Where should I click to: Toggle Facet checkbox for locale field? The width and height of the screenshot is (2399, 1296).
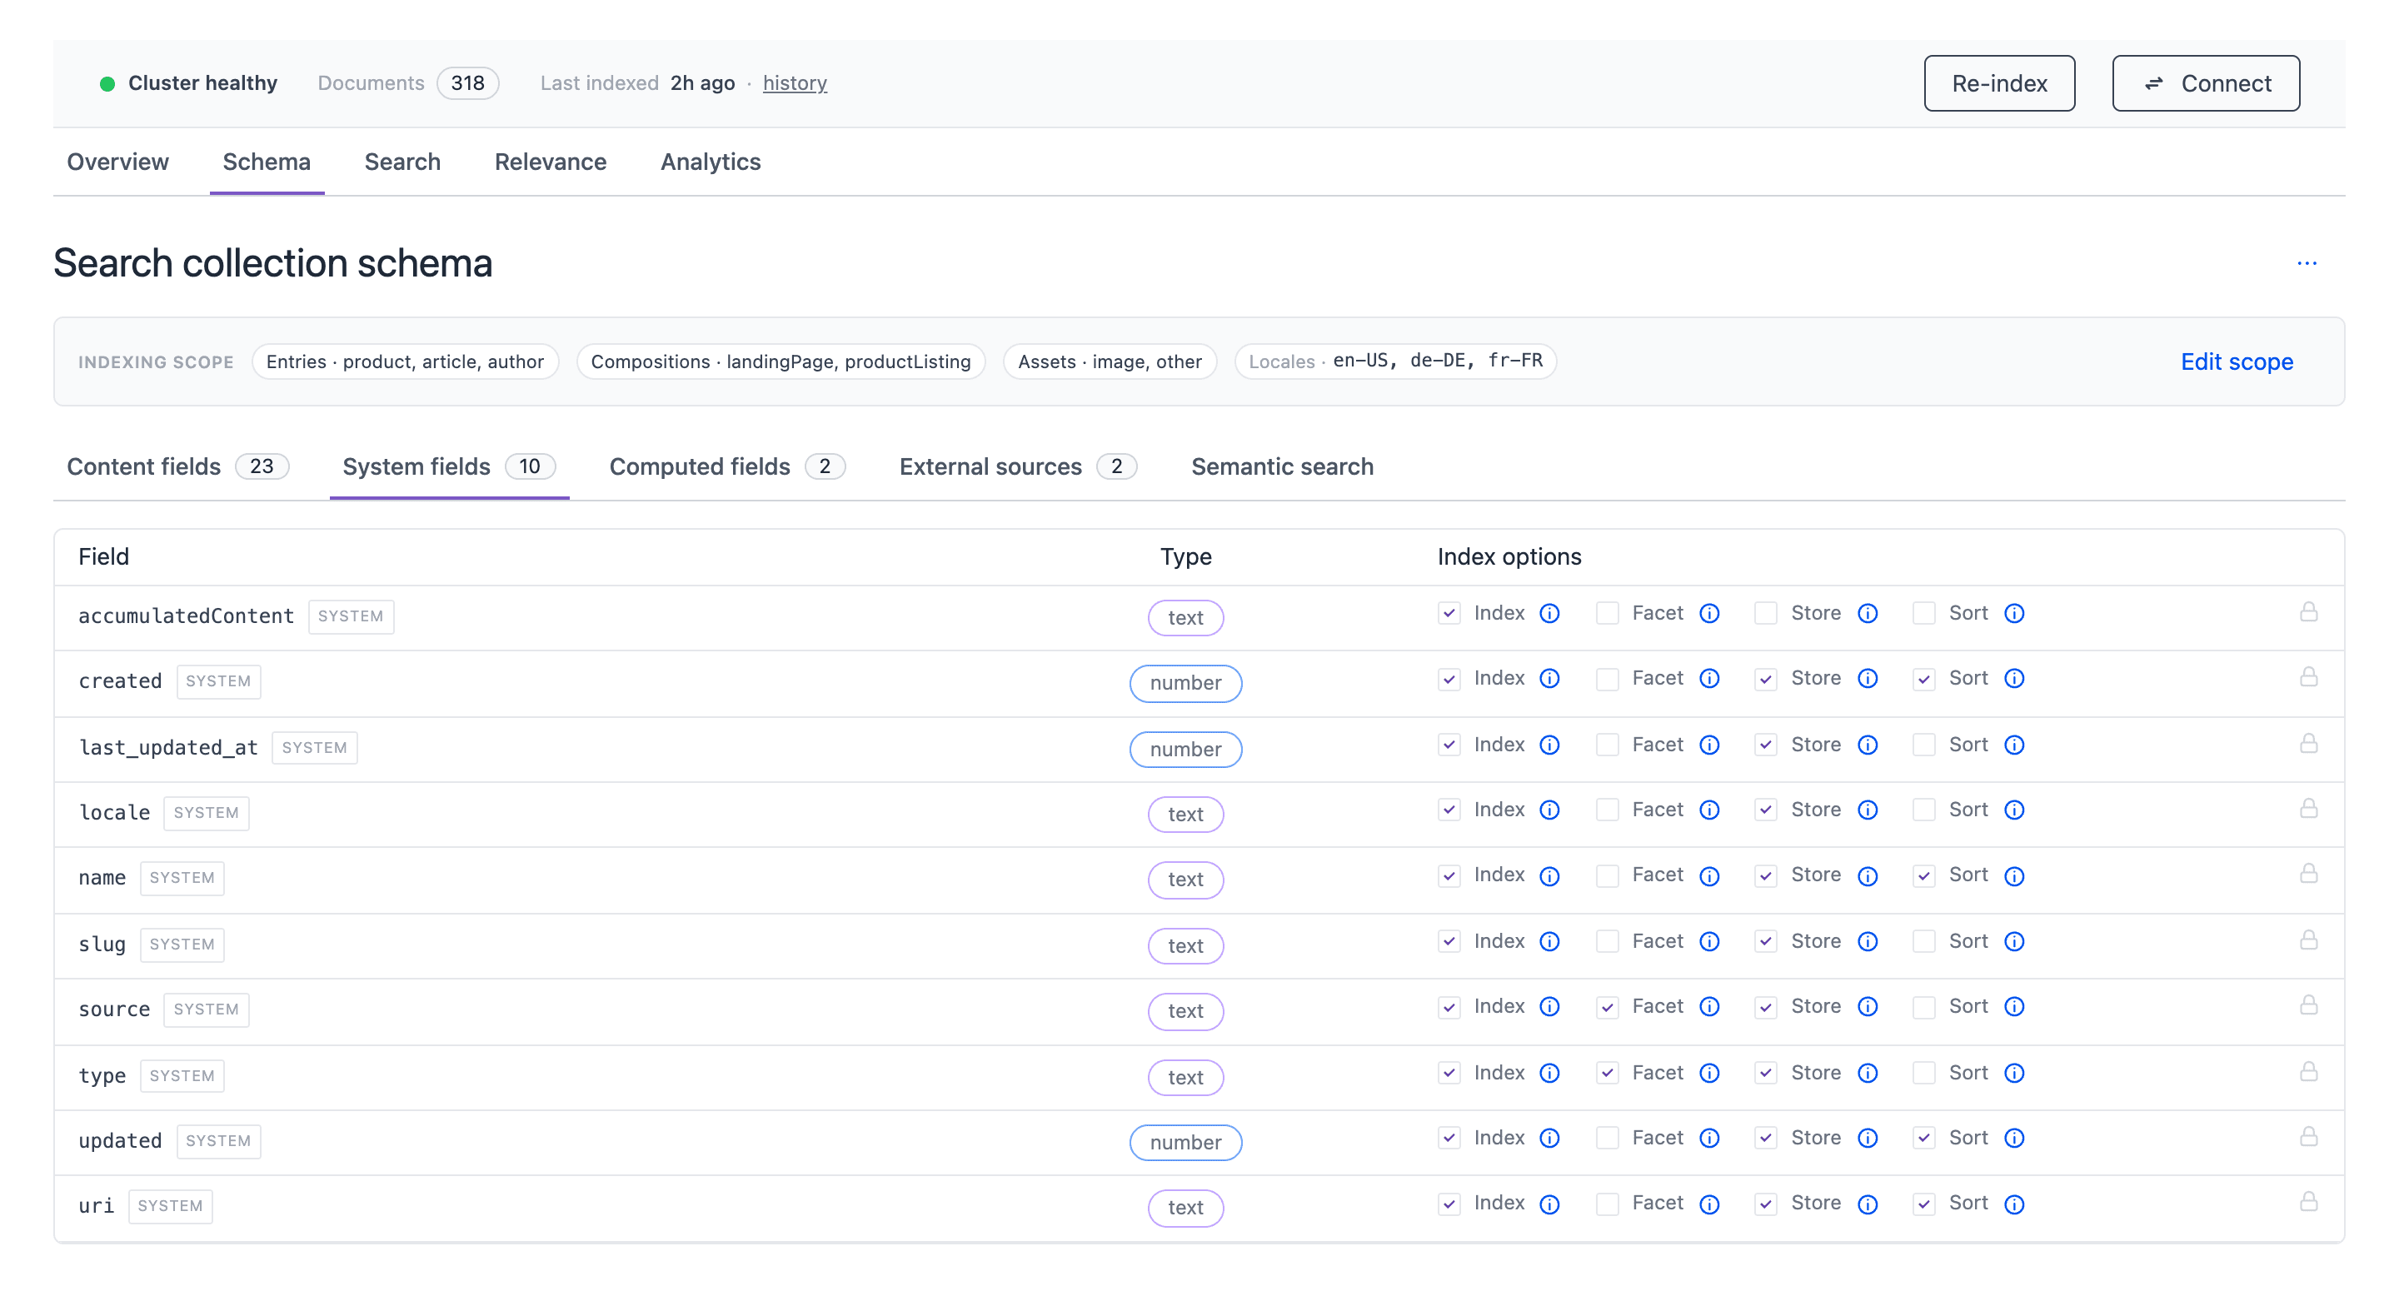(1607, 810)
